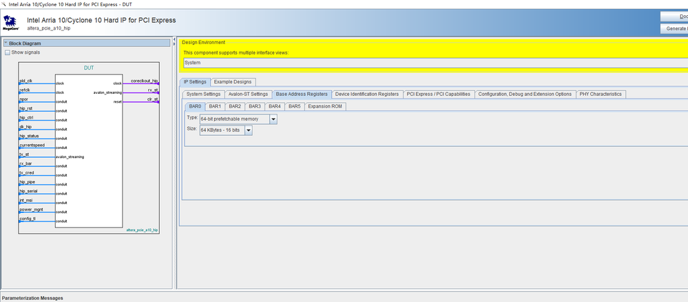Click the tx_st port label
The height and width of the screenshot is (302, 688).
24,154
